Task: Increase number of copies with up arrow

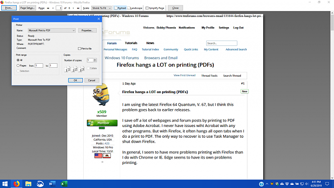Action: tap(95, 59)
